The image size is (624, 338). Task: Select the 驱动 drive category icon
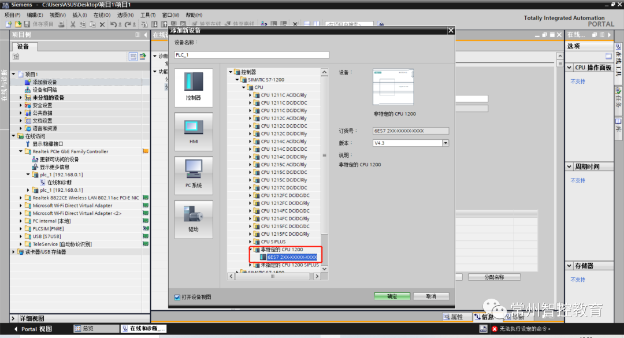pyautogui.click(x=194, y=220)
